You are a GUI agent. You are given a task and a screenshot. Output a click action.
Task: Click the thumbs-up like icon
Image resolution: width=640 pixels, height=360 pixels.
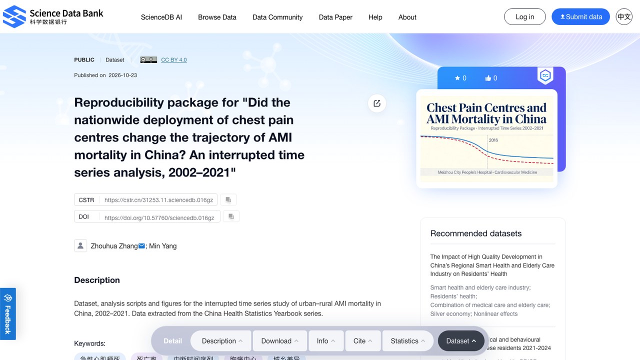[x=488, y=78]
